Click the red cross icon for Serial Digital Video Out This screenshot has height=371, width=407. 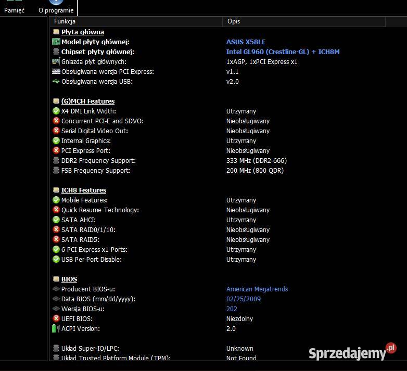(x=56, y=131)
